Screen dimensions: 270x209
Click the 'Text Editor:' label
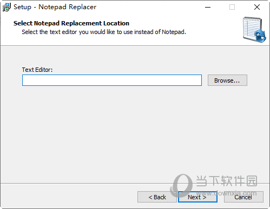pos(37,70)
